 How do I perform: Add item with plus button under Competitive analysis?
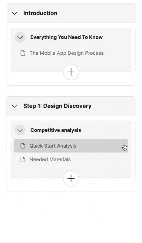(71, 179)
